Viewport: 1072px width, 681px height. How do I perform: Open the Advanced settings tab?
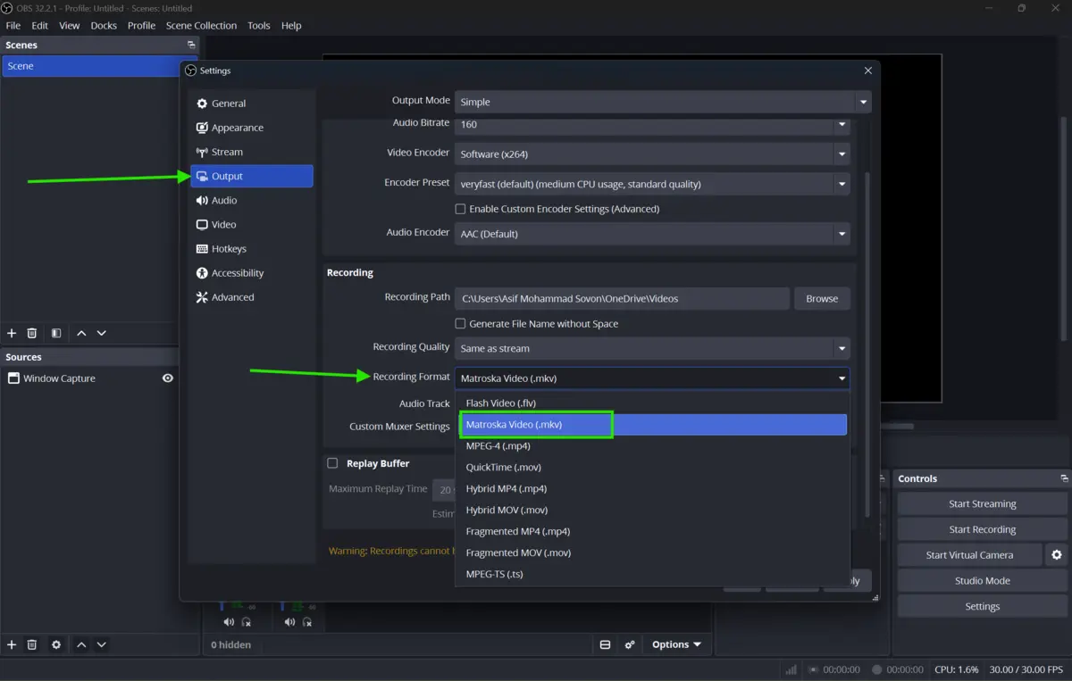pyautogui.click(x=252, y=297)
